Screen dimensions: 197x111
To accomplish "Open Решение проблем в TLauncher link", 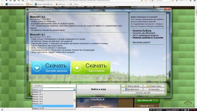I will [x=148, y=38].
